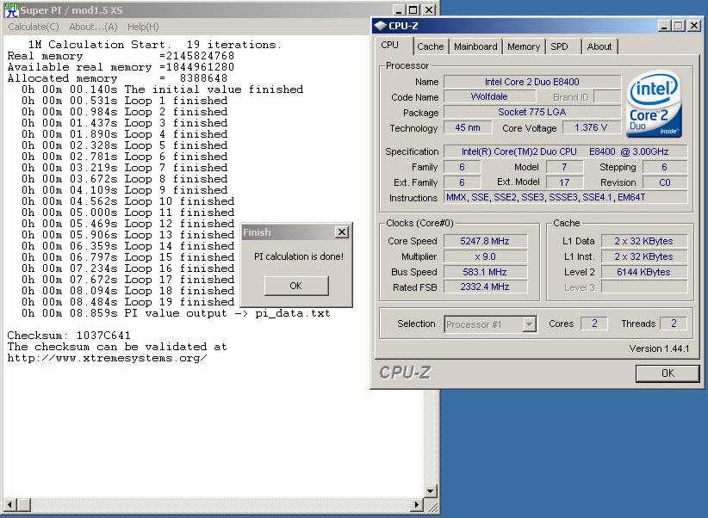Switch to the About tab in CPU-Z
Image resolution: width=708 pixels, height=518 pixels.
point(599,46)
